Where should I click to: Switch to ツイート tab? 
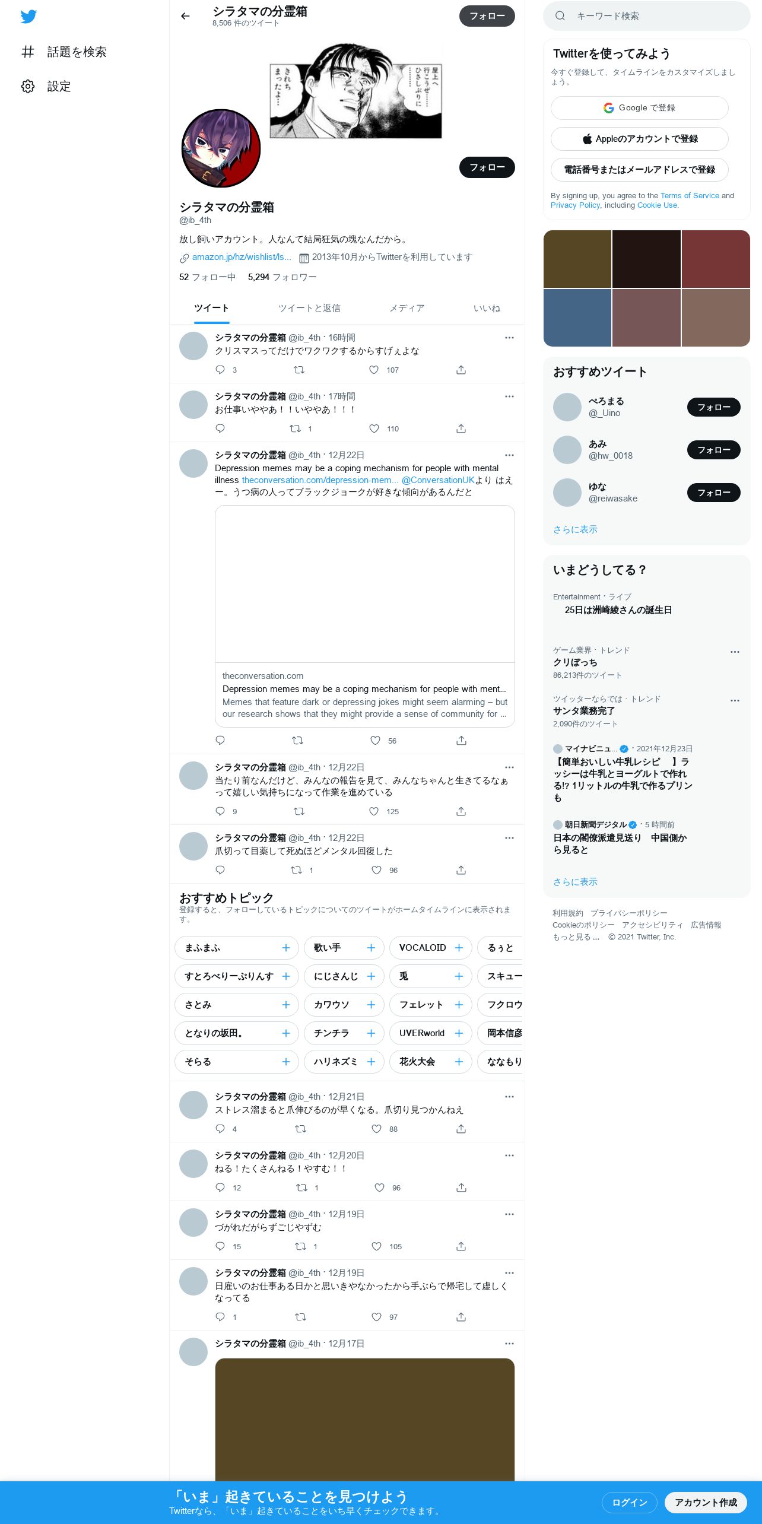point(211,308)
